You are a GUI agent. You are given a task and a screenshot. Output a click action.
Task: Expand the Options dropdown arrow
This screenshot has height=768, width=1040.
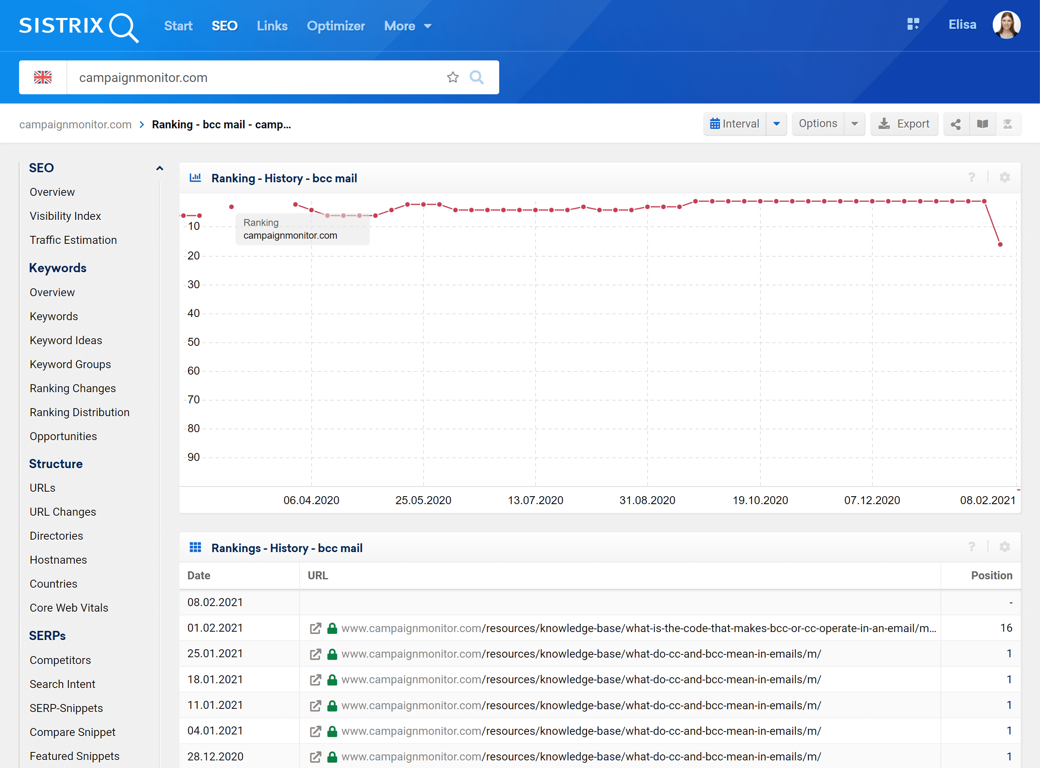tap(854, 124)
